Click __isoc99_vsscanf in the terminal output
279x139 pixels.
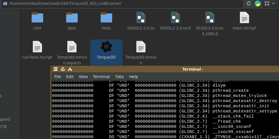click(233, 132)
